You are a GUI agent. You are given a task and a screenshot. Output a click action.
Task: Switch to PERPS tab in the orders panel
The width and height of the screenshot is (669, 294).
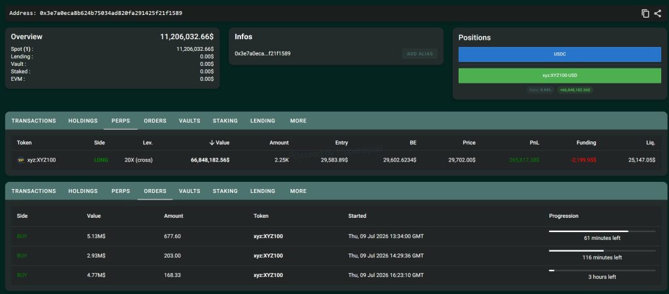(x=121, y=191)
